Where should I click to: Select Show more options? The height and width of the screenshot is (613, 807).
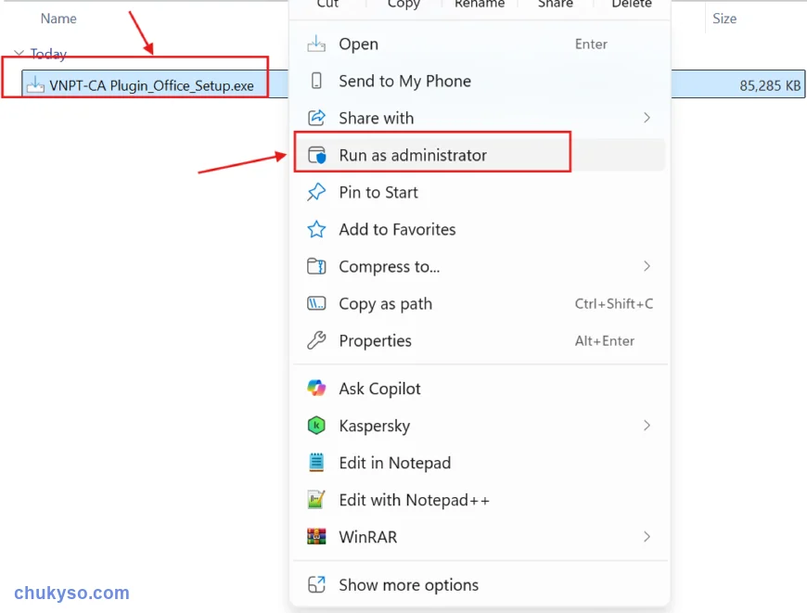(480, 584)
